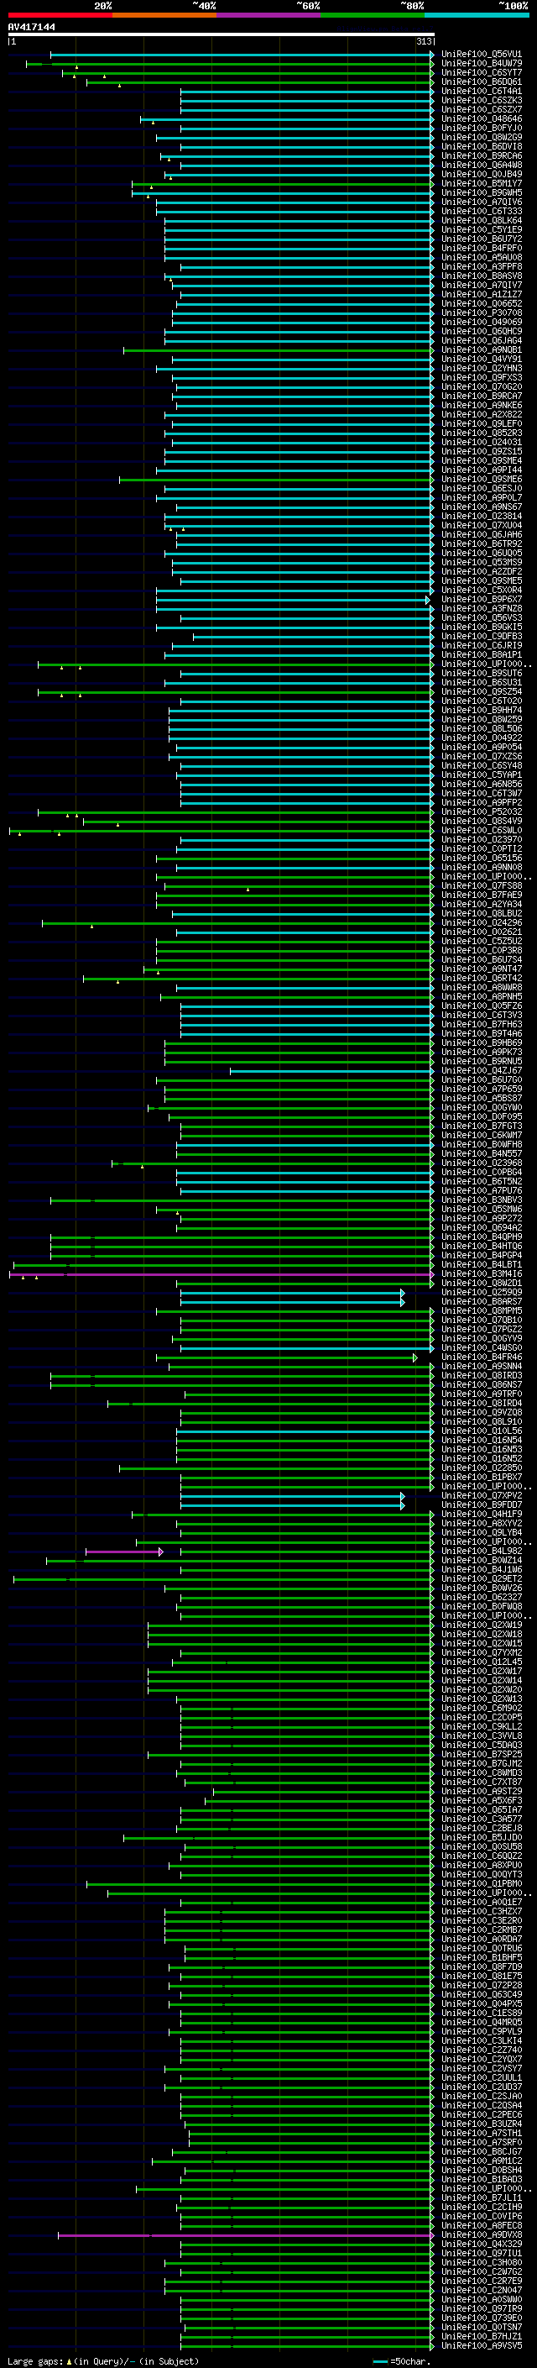Click the UniRef100_B4LBT1 hit label
This screenshot has height=2368, width=537.
(x=482, y=1264)
